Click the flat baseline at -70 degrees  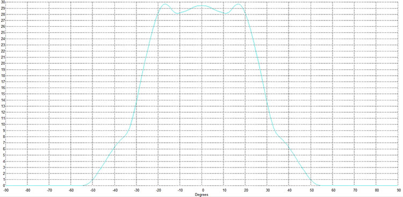[49, 185]
